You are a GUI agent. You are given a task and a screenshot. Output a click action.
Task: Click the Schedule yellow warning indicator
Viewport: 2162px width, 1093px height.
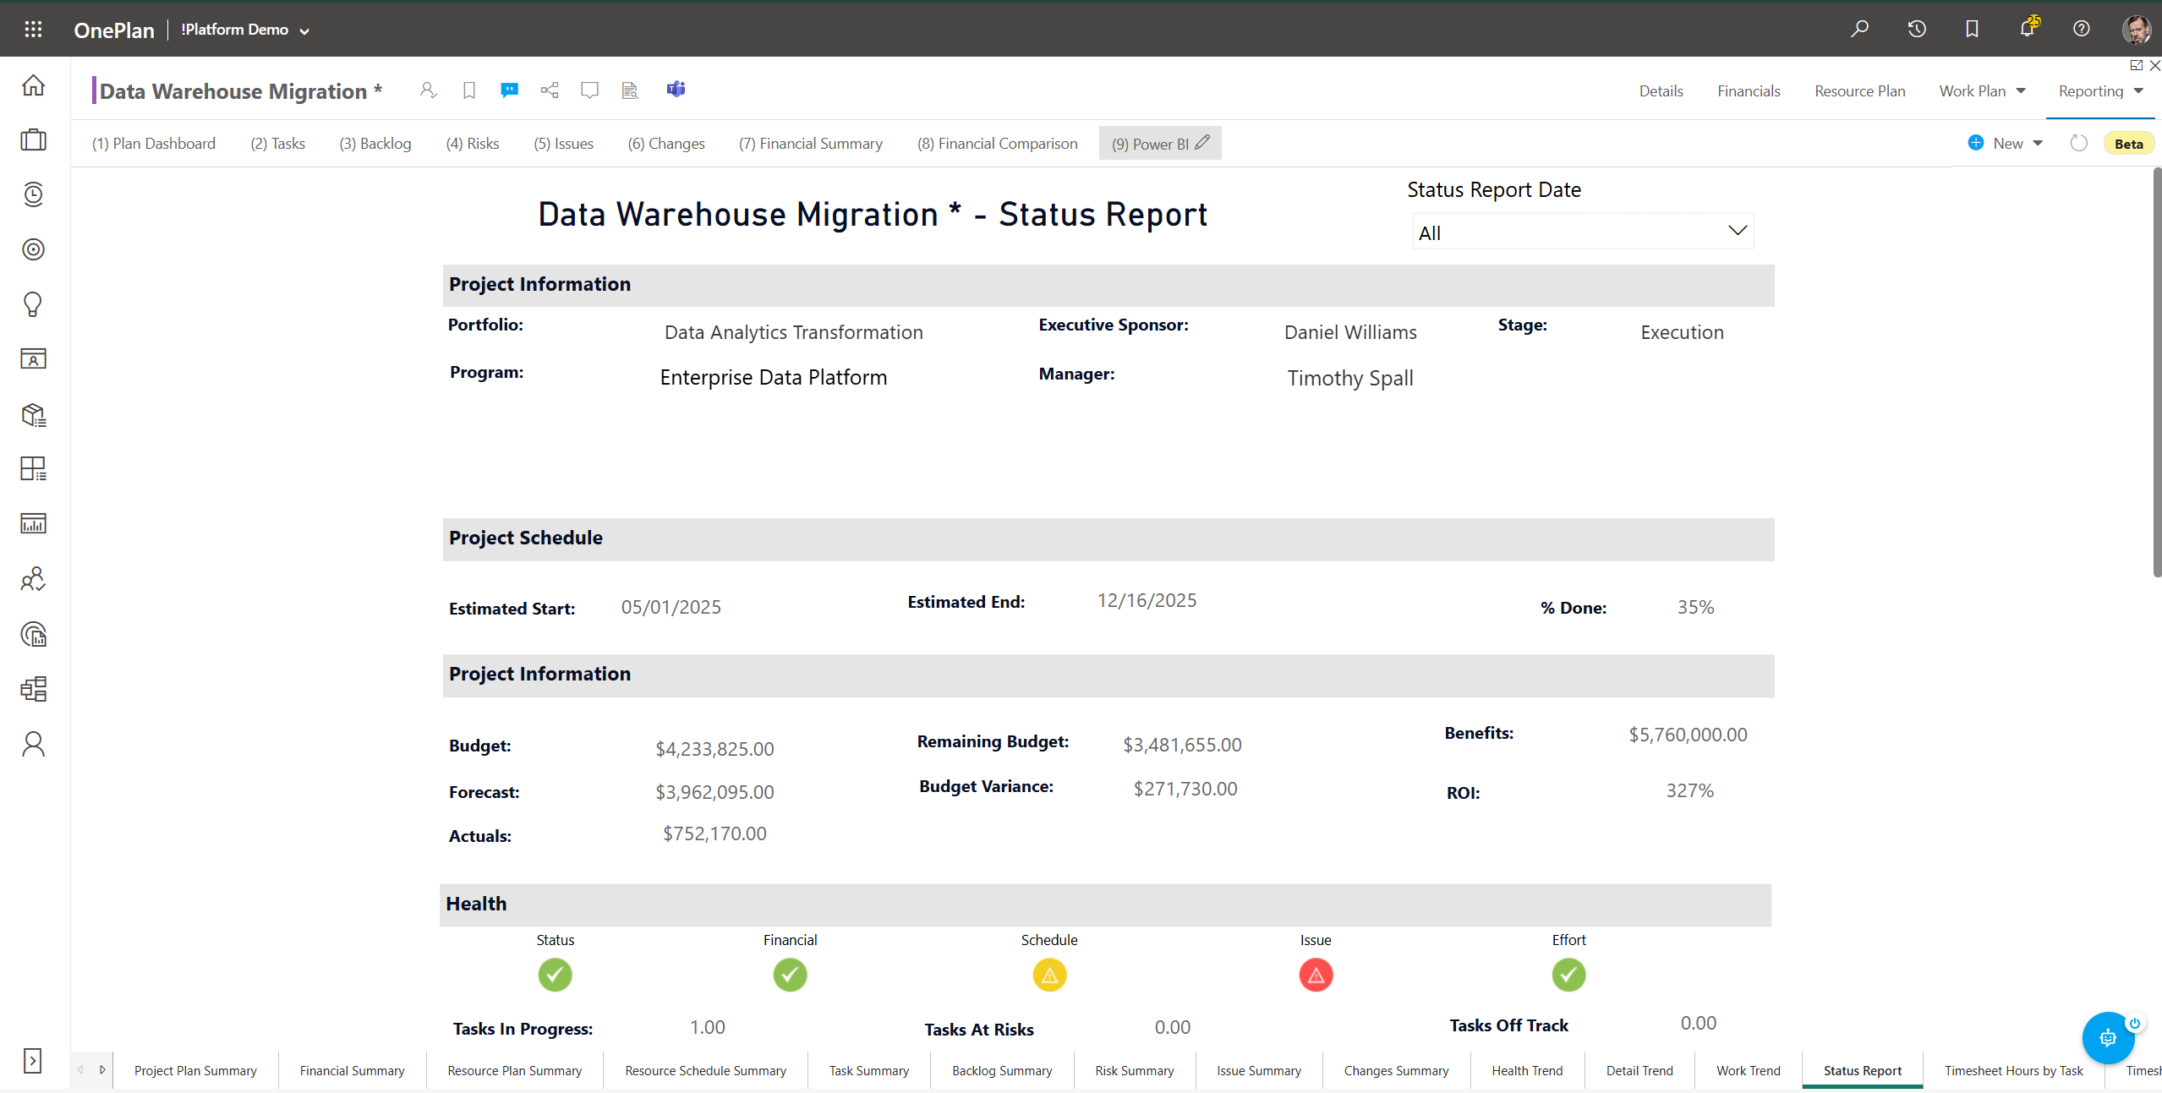(x=1049, y=975)
